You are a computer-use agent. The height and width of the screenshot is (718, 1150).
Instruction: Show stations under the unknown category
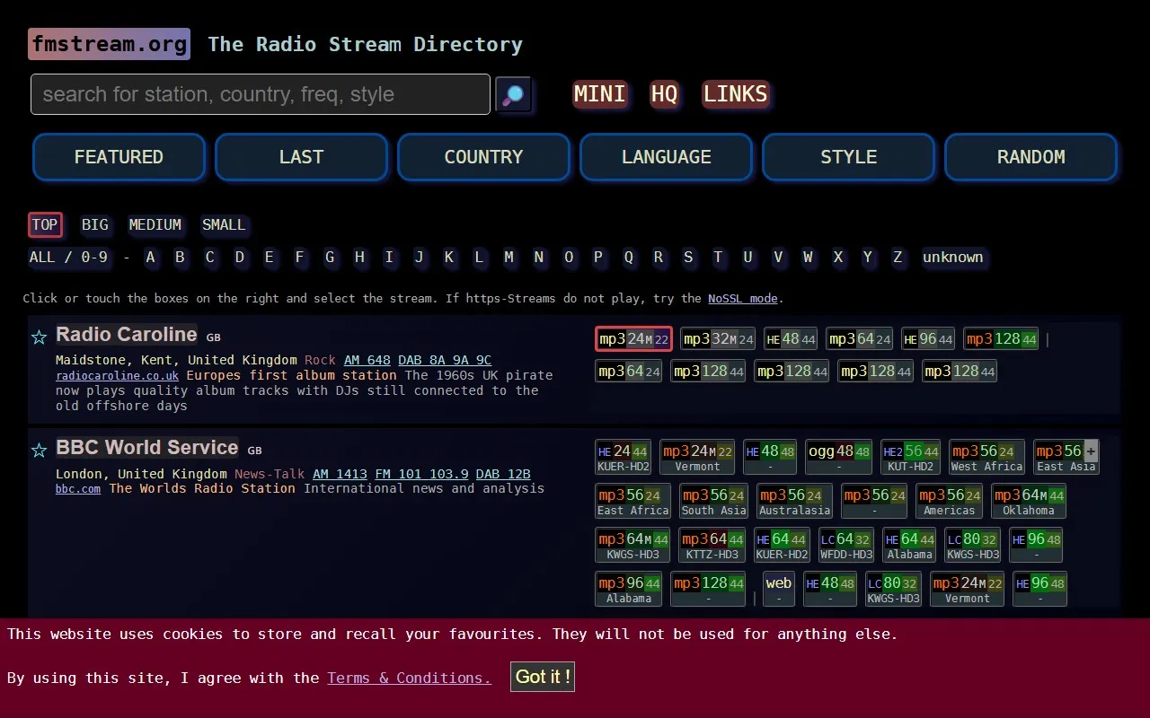[x=954, y=258]
